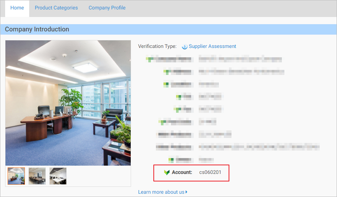Image resolution: width=337 pixels, height=197 pixels.
Task: Select the first highlighted office thumbnail
Action: tap(16, 176)
